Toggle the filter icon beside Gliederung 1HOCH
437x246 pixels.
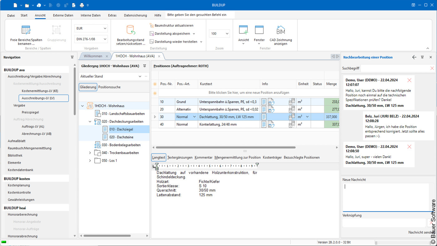pos(144,66)
